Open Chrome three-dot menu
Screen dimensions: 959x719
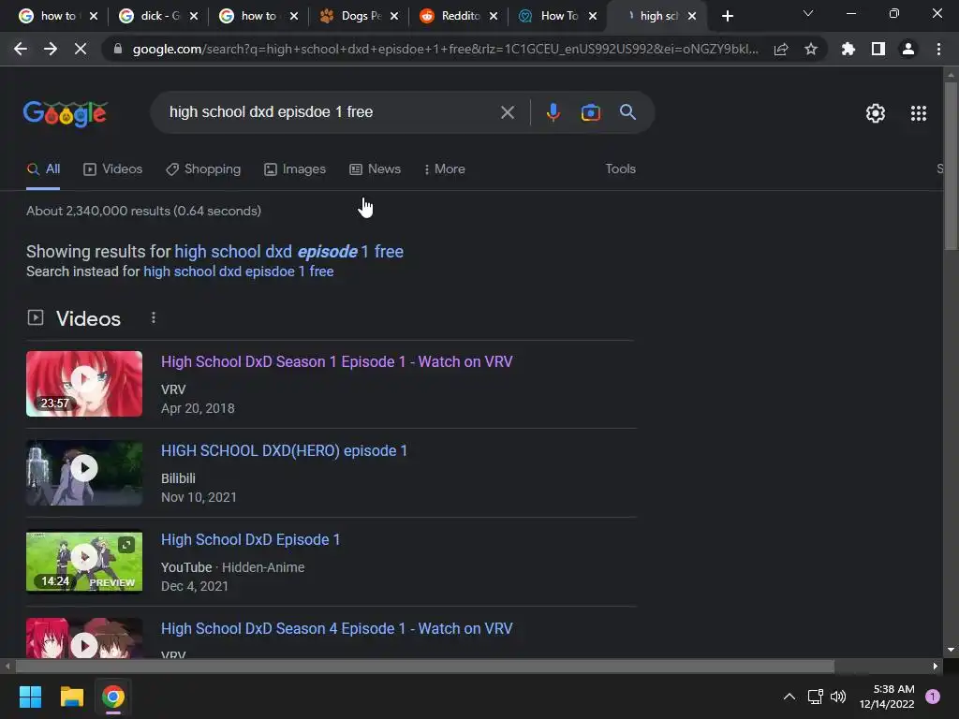pyautogui.click(x=938, y=49)
